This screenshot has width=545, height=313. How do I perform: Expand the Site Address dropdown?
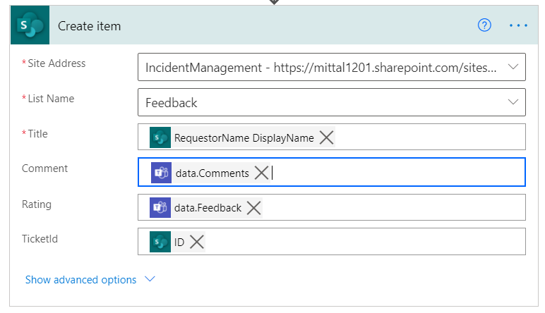tap(513, 68)
